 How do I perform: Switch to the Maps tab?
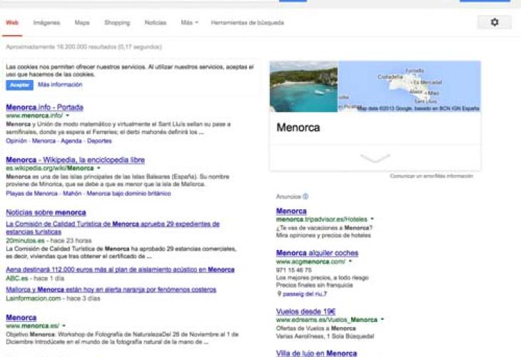[82, 23]
